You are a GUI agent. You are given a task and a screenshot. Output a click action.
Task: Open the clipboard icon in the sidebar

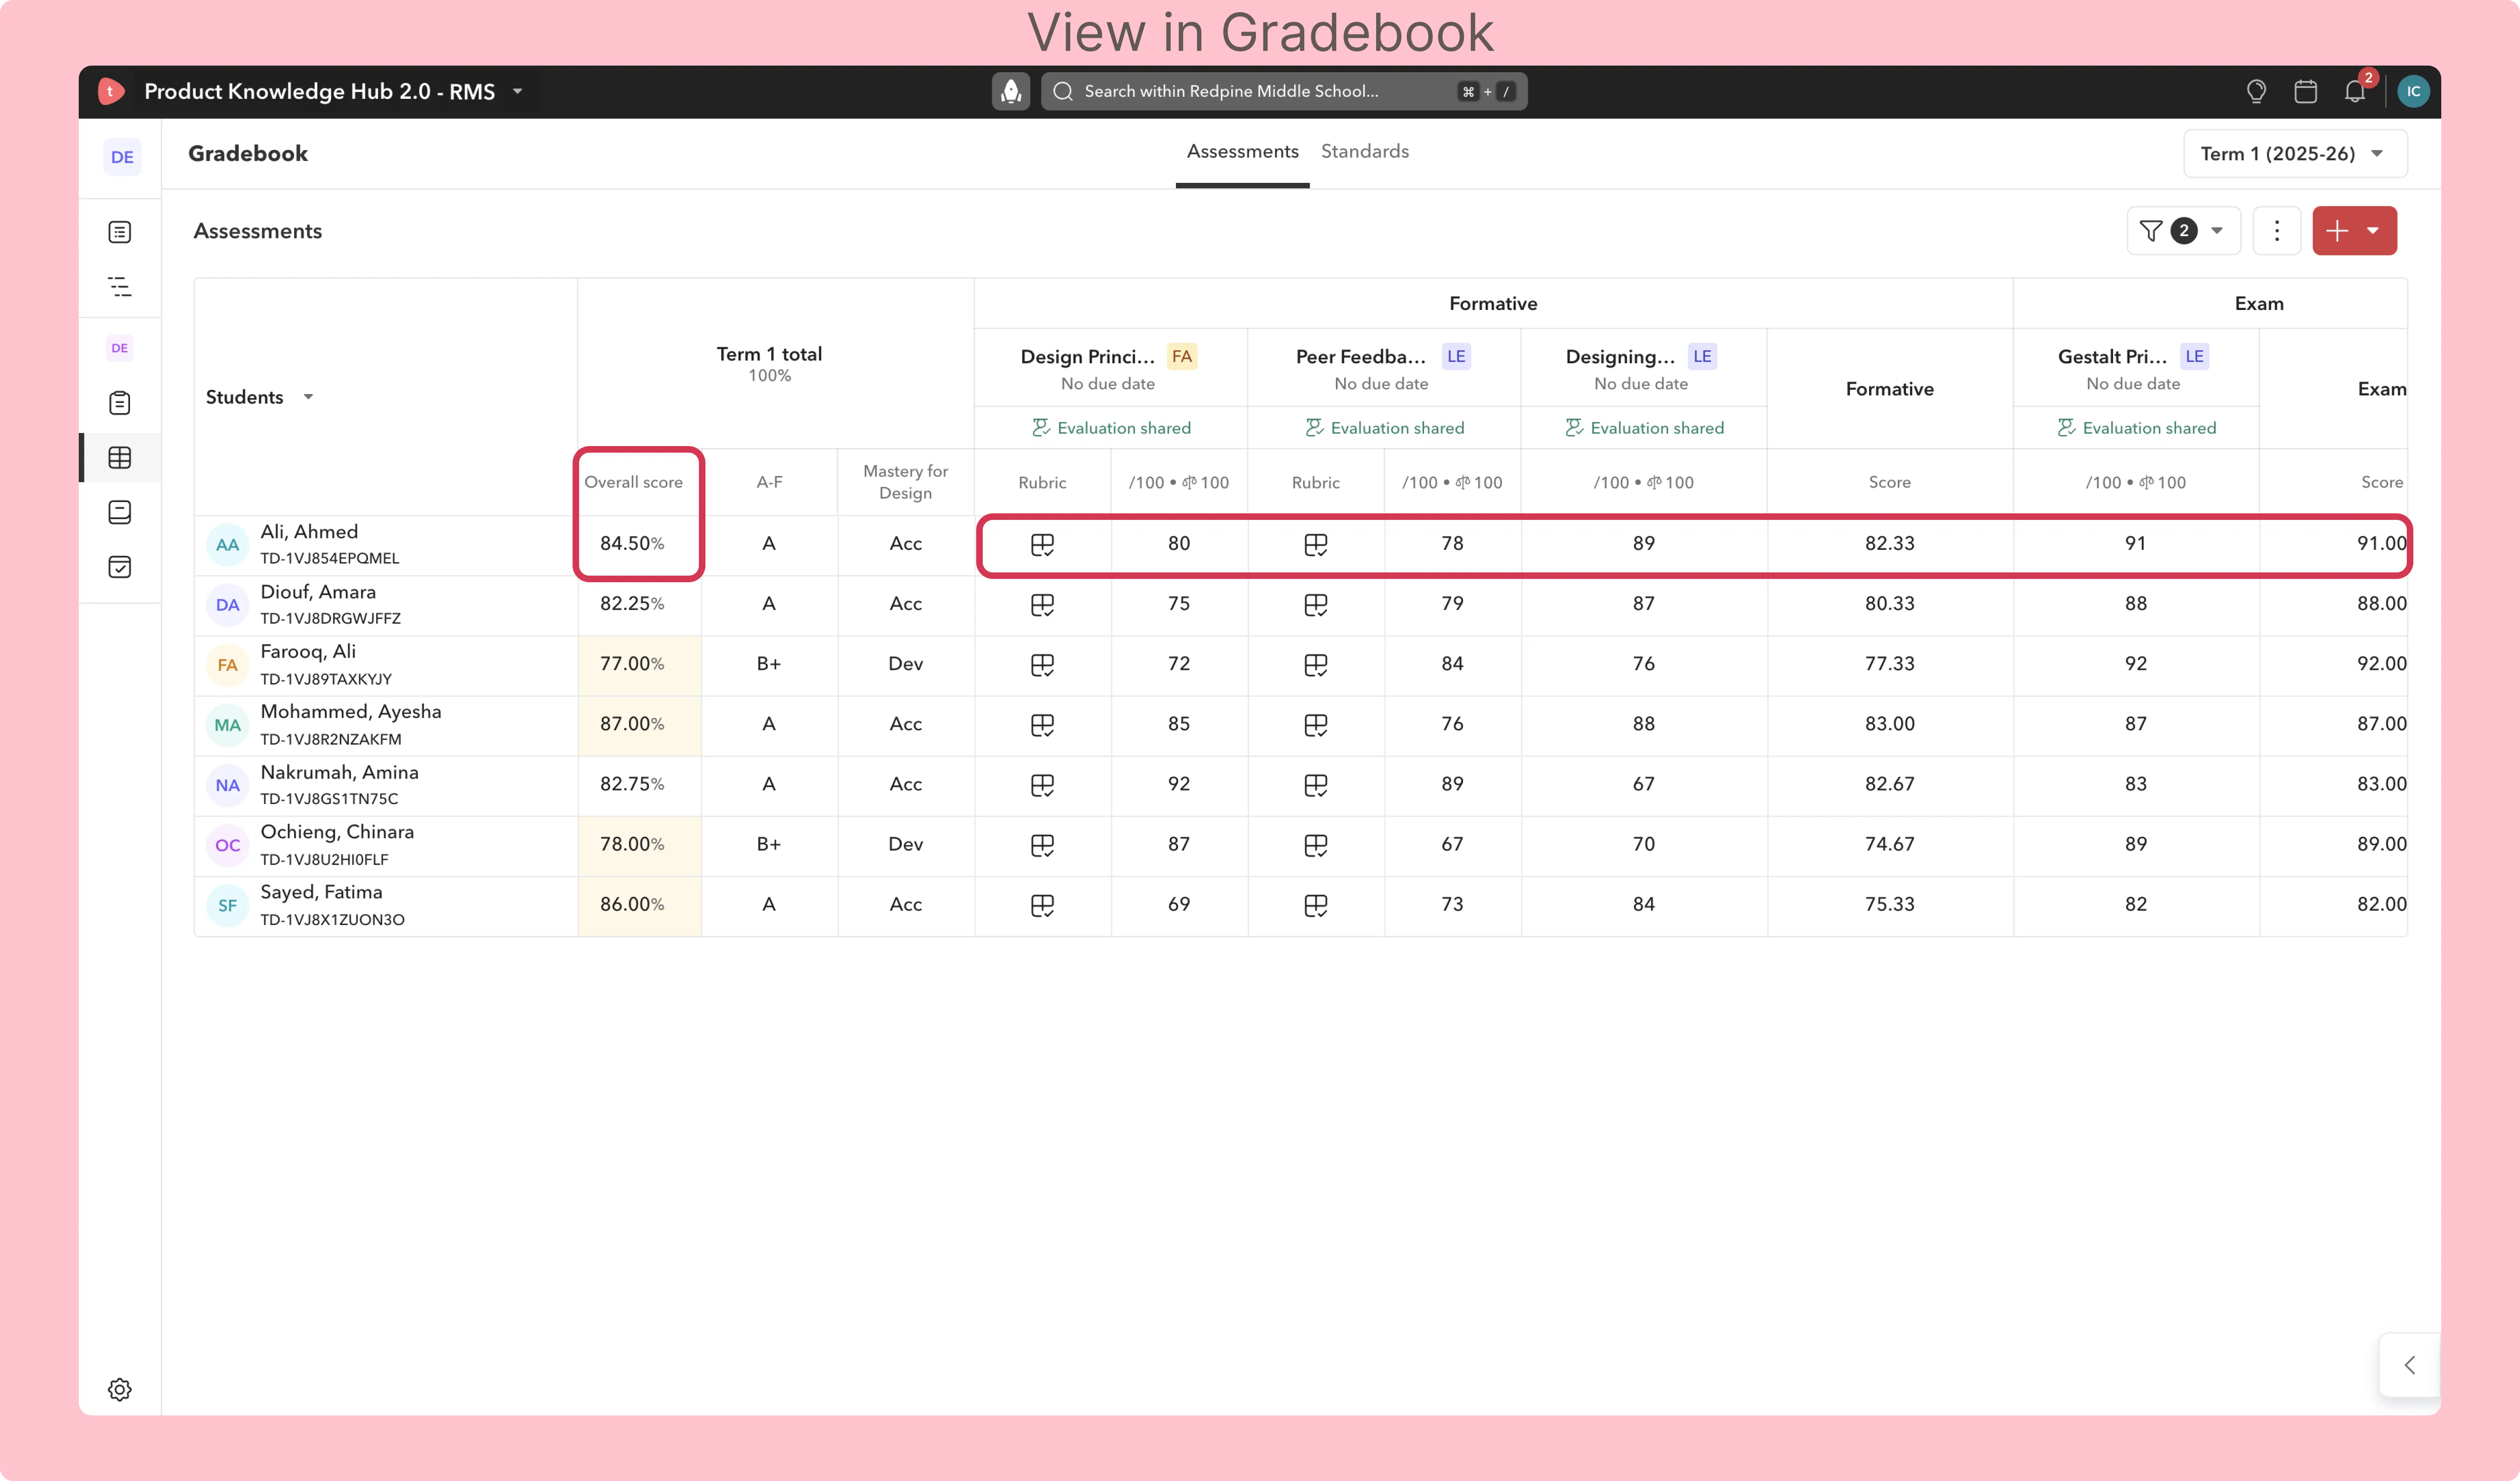[x=120, y=403]
